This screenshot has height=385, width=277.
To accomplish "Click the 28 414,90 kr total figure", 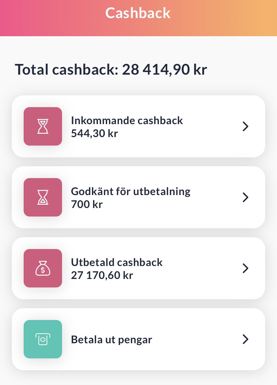I will [165, 69].
